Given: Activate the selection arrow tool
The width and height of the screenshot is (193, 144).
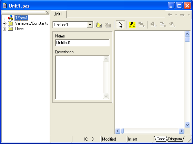Looking at the screenshot, I should (120, 25).
